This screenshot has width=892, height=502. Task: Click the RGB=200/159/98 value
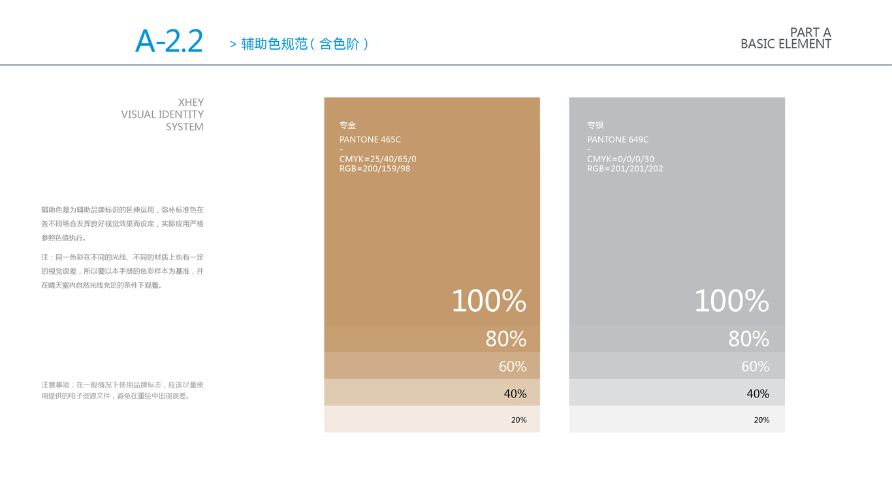point(375,169)
